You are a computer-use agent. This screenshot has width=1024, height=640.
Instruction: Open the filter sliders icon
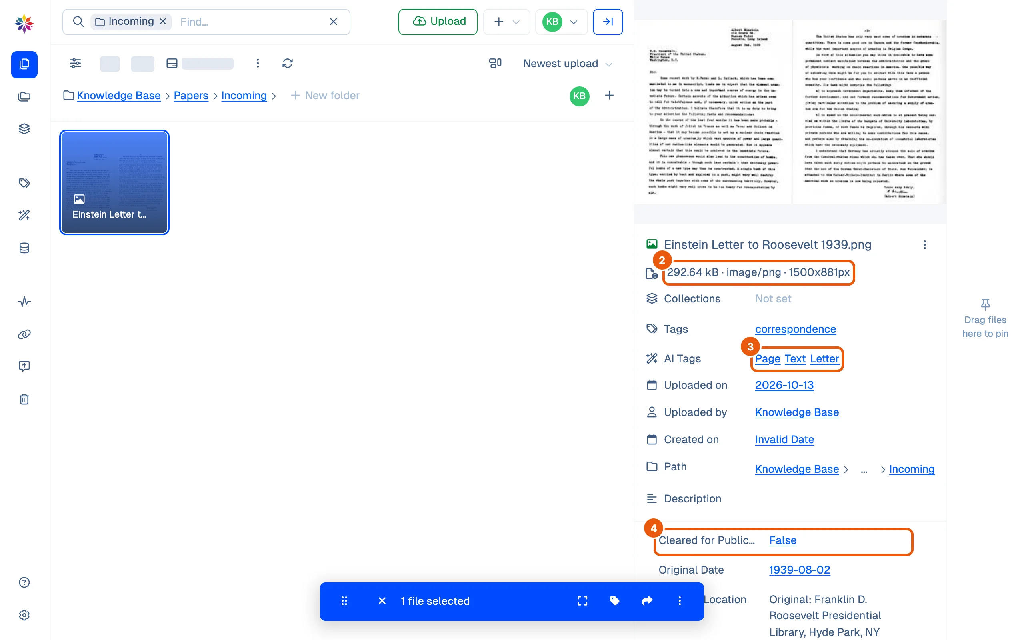[75, 64]
